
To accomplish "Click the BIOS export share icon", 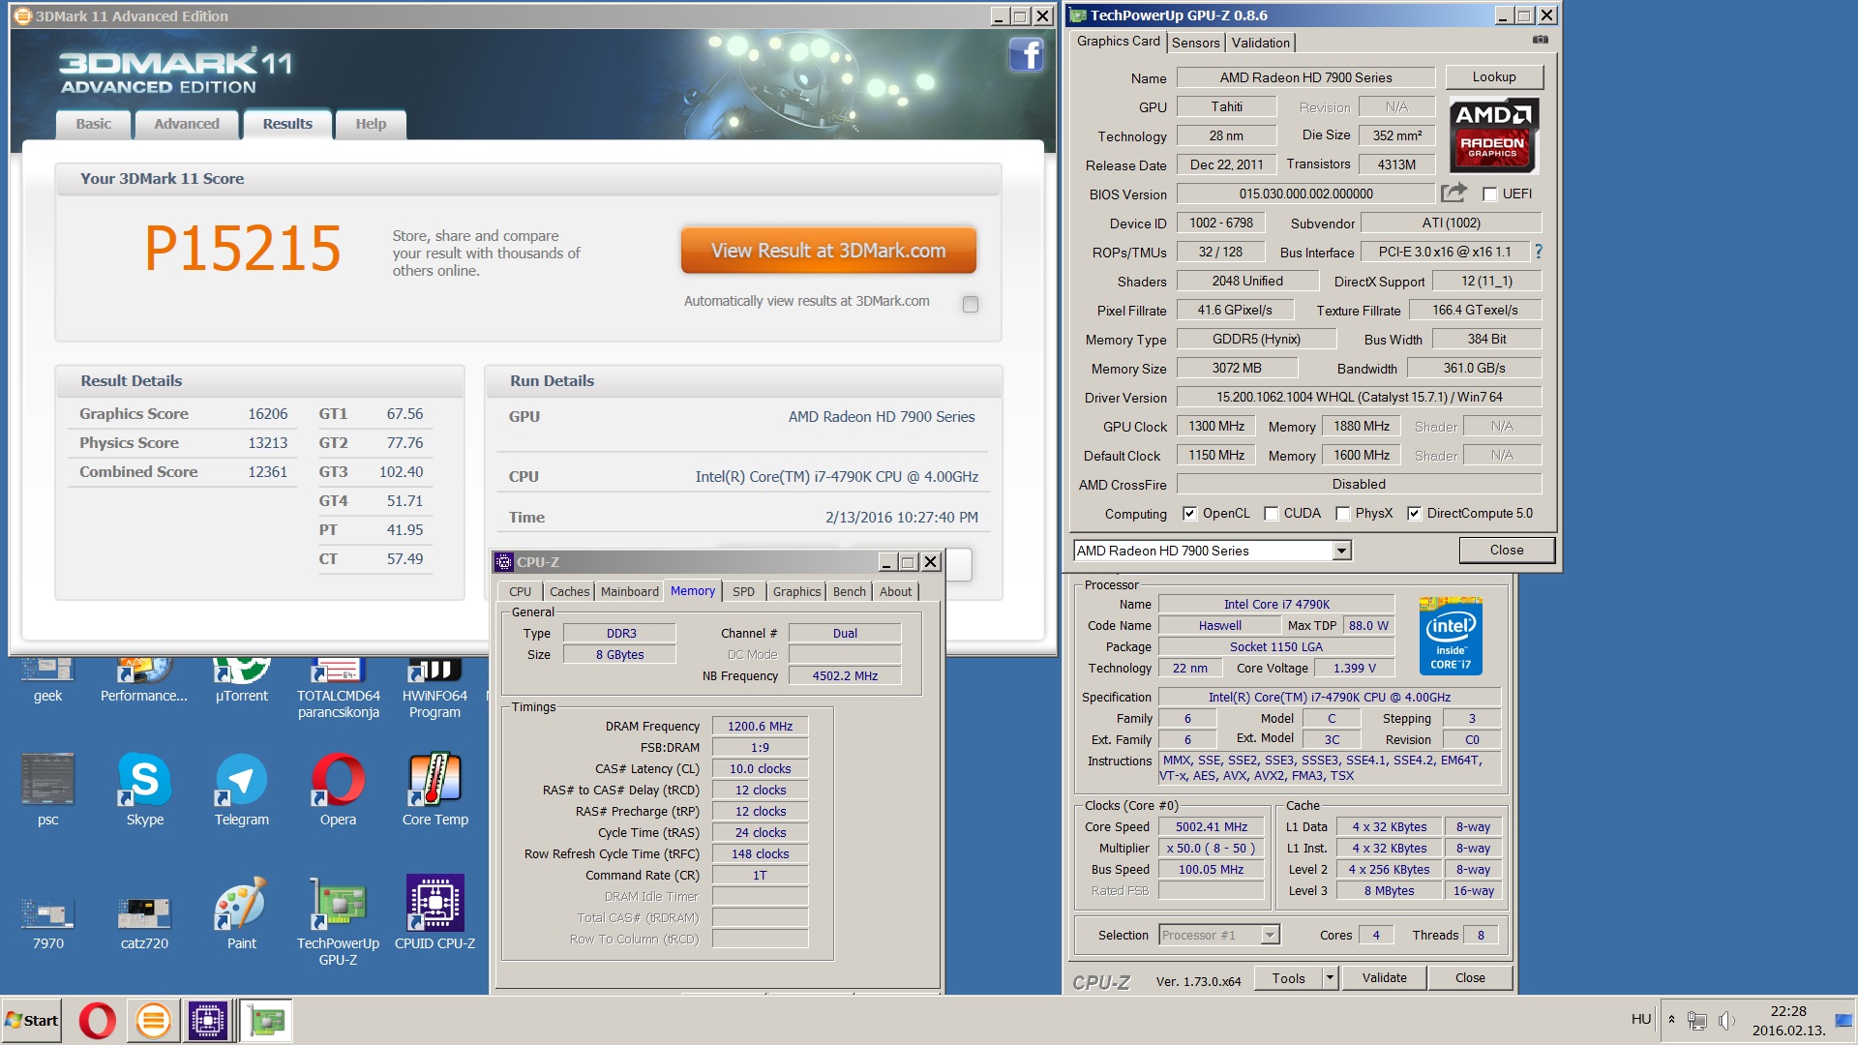I will coord(1453,193).
